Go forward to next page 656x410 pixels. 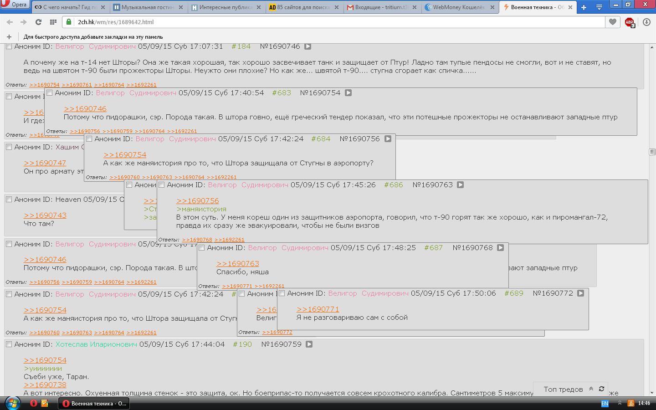click(x=24, y=22)
